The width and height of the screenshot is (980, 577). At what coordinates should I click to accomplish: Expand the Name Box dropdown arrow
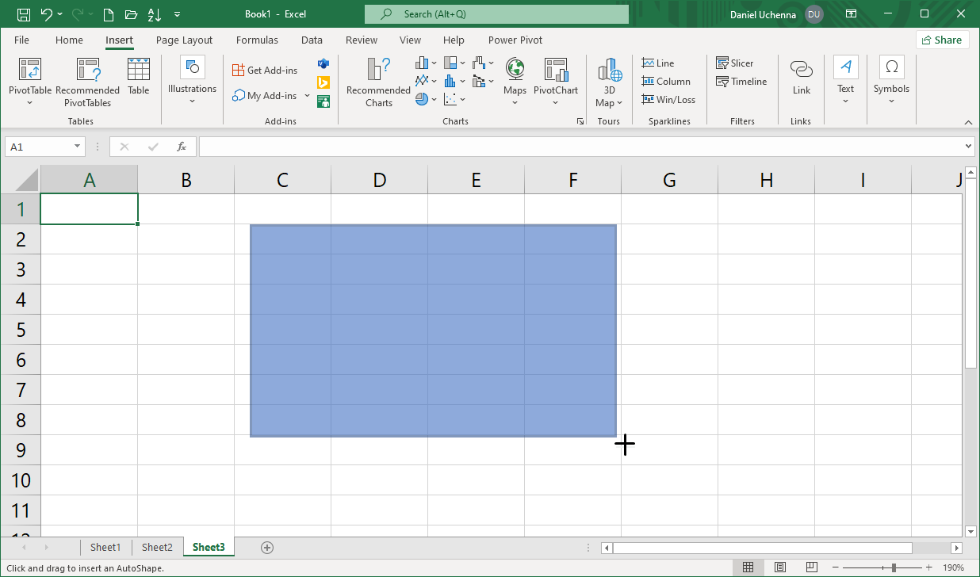[77, 147]
